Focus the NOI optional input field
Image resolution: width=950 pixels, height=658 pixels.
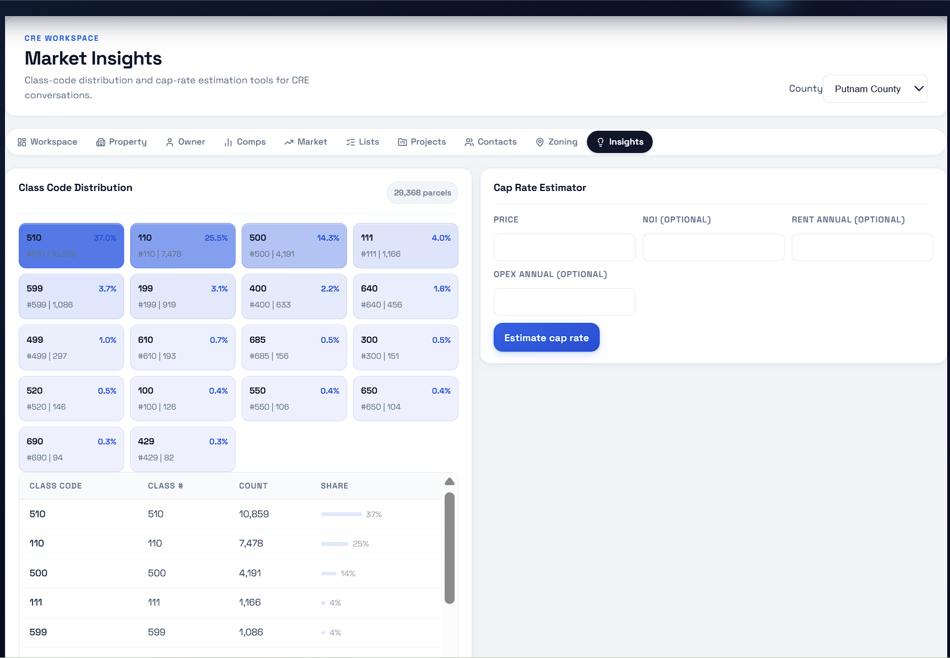pos(713,247)
